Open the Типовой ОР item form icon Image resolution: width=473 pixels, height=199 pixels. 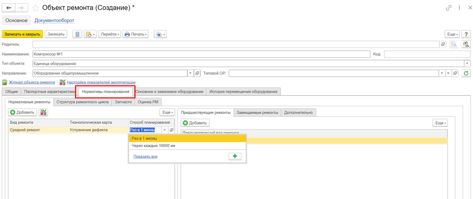(x=455, y=73)
